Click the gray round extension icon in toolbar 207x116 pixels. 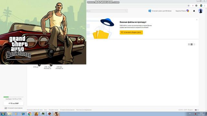pyautogui.click(x=196, y=6)
